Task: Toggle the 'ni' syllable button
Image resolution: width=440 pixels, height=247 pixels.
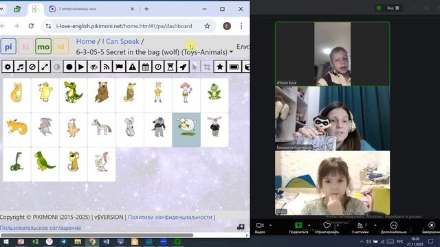Action: [x=61, y=47]
